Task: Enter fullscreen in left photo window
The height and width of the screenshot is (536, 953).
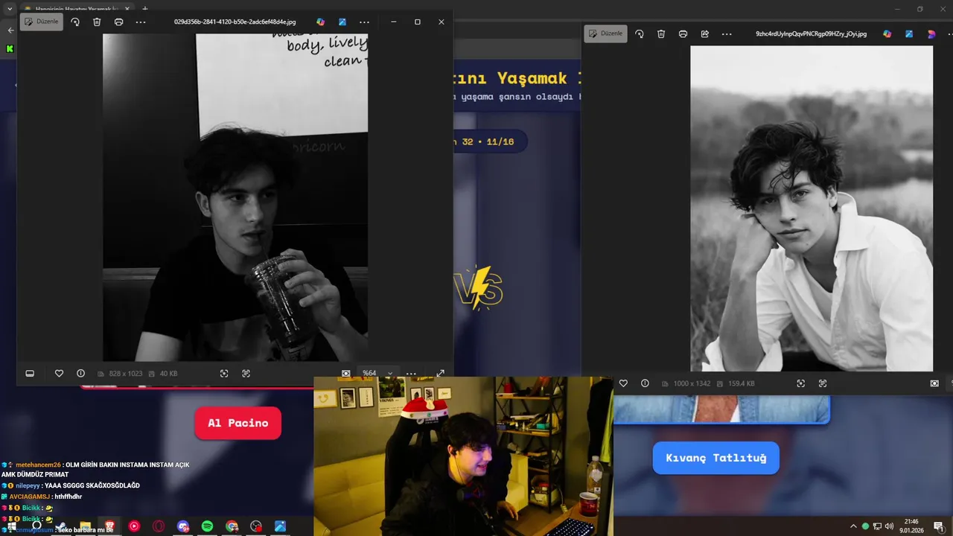Action: click(440, 373)
